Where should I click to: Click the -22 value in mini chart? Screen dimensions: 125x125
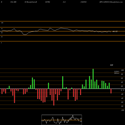[81, 118]
